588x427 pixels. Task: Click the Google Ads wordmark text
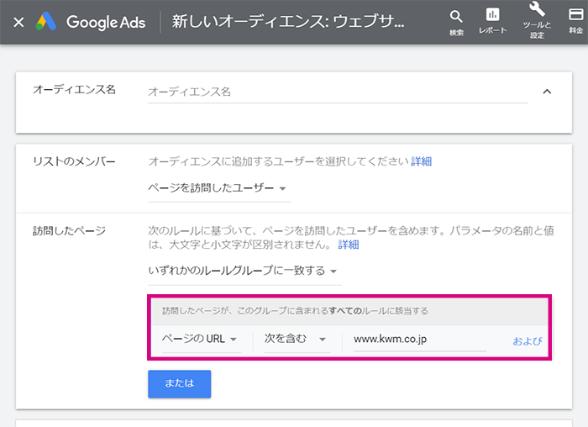click(106, 22)
